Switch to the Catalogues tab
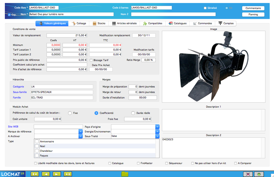The height and width of the screenshot is (177, 274). (177, 23)
